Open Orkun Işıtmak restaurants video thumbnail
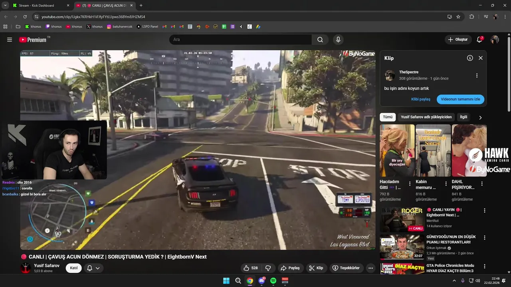The height and width of the screenshot is (287, 511). [x=402, y=247]
